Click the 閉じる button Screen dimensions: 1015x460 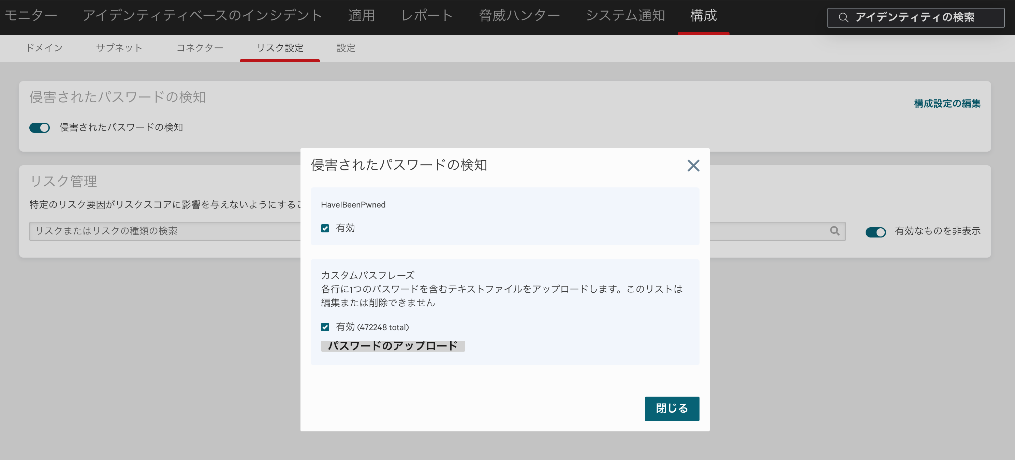pos(672,409)
